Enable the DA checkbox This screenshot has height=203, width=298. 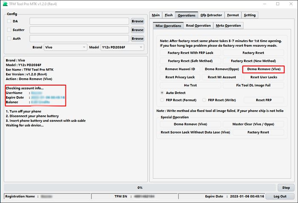pyautogui.click(x=9, y=21)
